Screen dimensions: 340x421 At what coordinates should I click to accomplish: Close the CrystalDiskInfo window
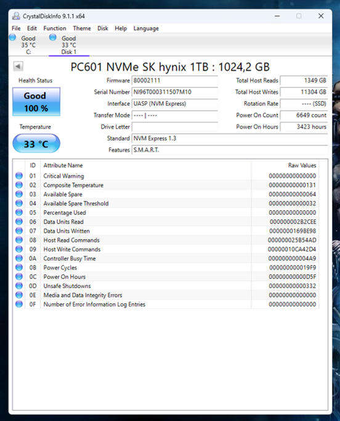321,16
